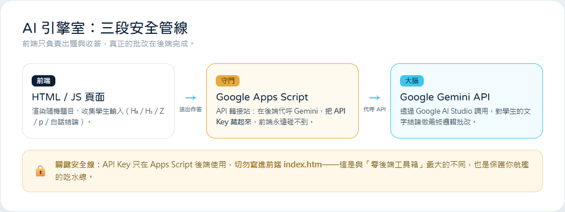This screenshot has width=565, height=212.
Task: Click the description starting API 轉接站
Action: [x=281, y=116]
